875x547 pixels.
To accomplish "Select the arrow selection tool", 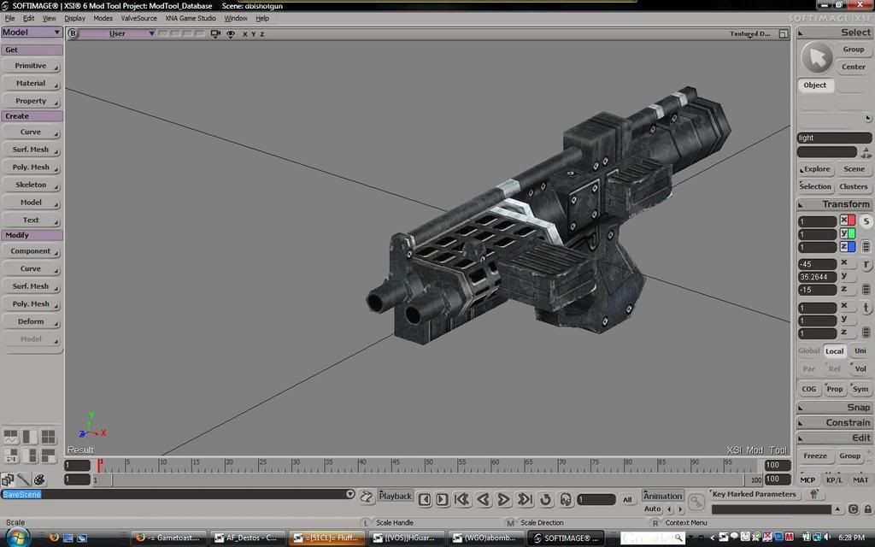I will tap(817, 57).
